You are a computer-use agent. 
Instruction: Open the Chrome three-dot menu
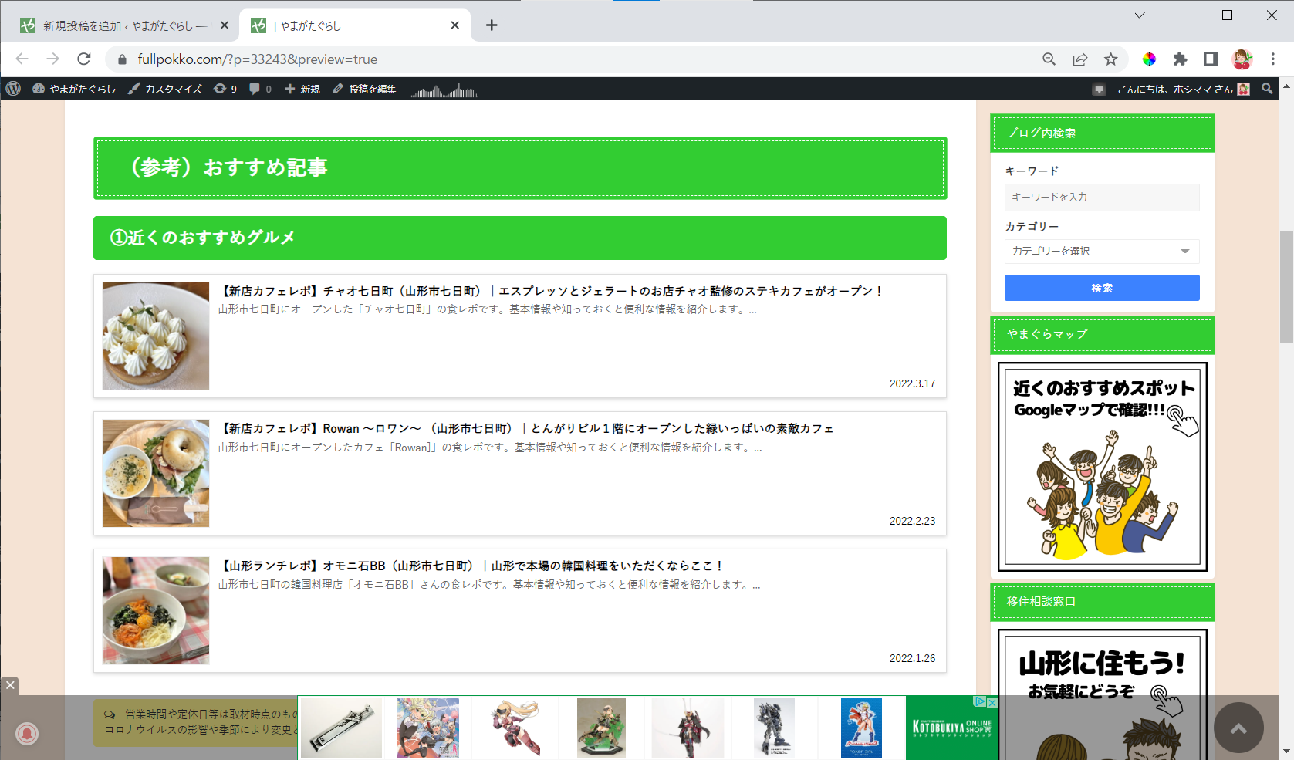pos(1273,59)
